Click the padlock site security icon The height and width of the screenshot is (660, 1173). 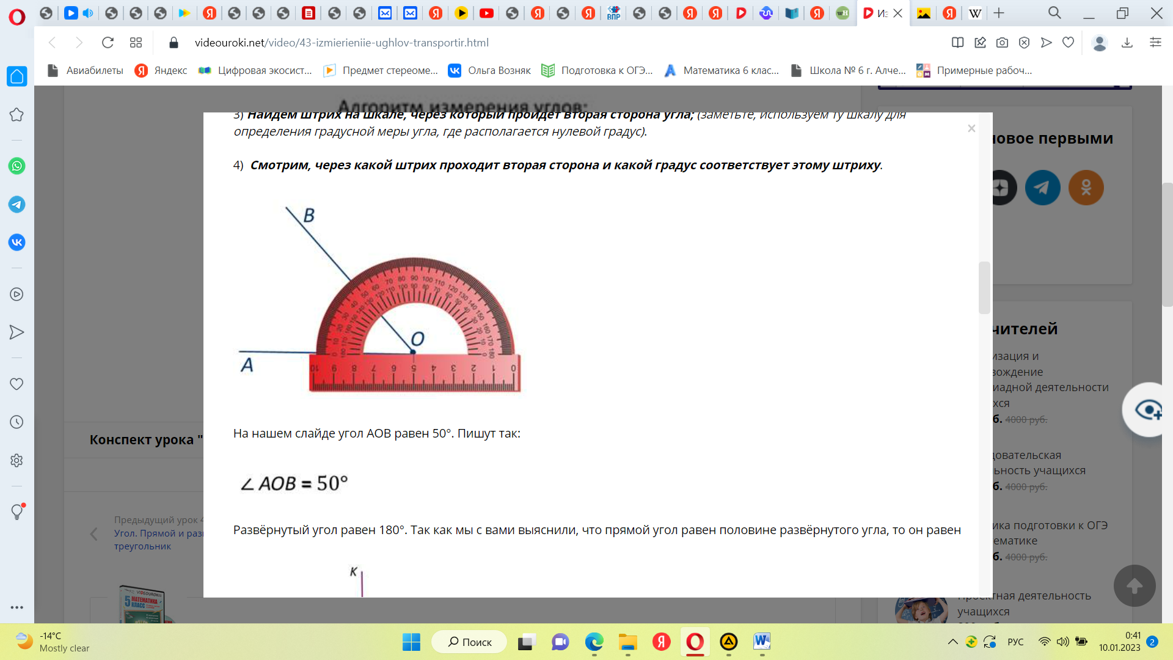(x=174, y=43)
